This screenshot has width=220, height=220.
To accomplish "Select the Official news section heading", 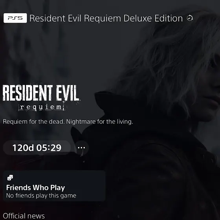I will [24, 216].
